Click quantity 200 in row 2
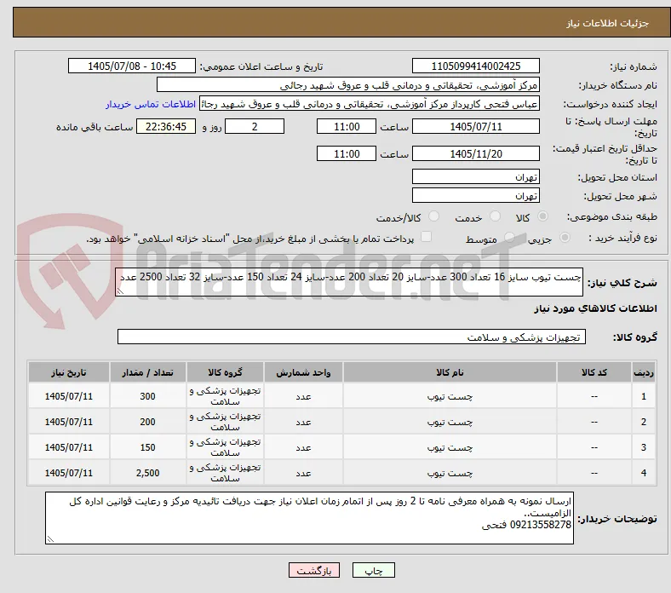 click(147, 422)
